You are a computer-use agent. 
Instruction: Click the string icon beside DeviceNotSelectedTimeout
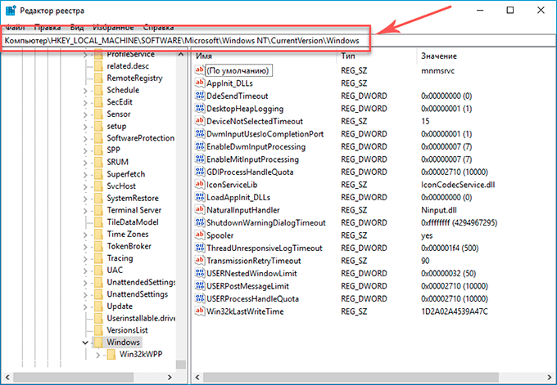tap(200, 121)
